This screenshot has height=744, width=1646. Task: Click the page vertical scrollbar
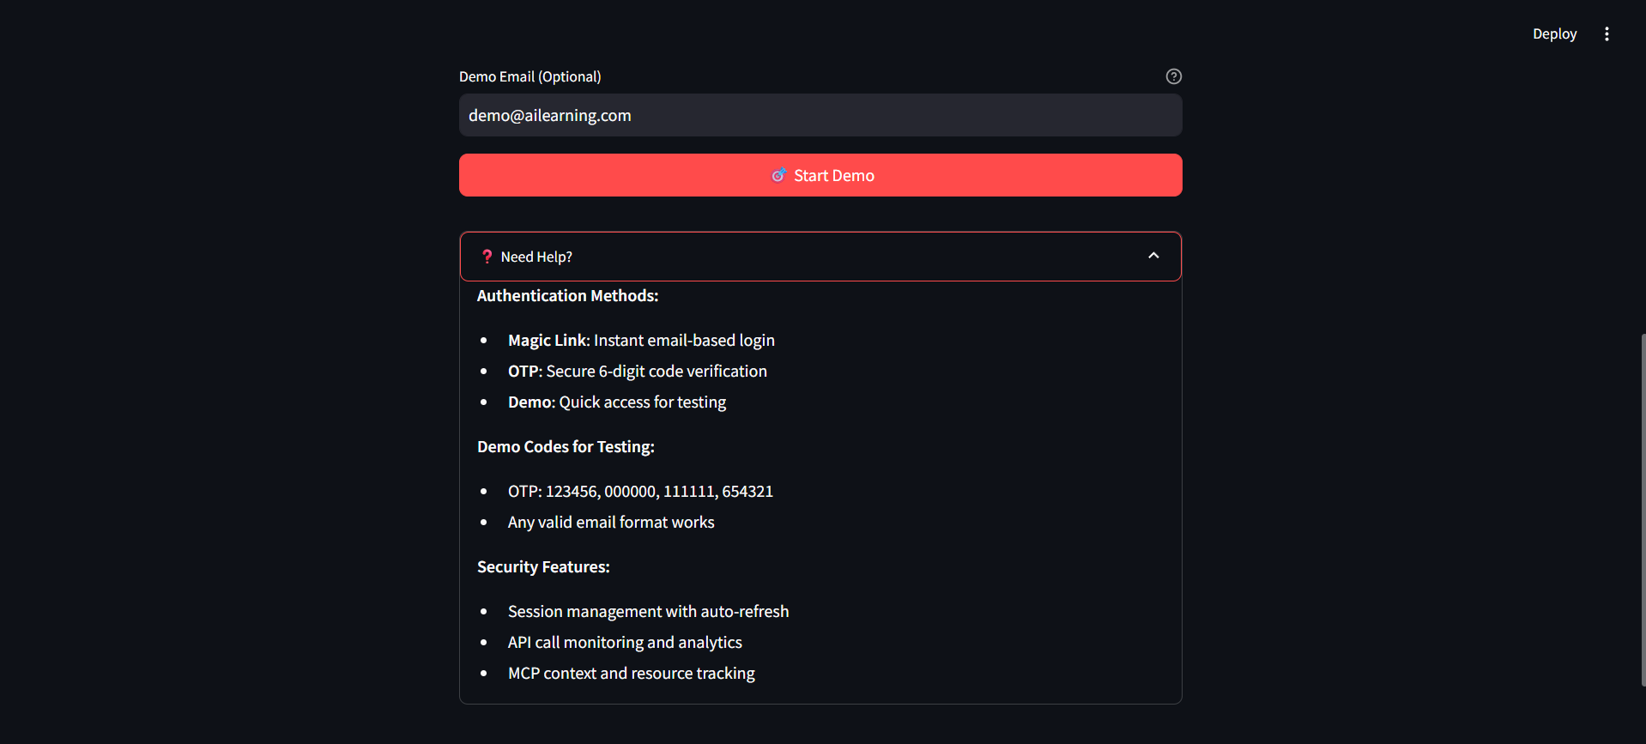tap(1643, 510)
